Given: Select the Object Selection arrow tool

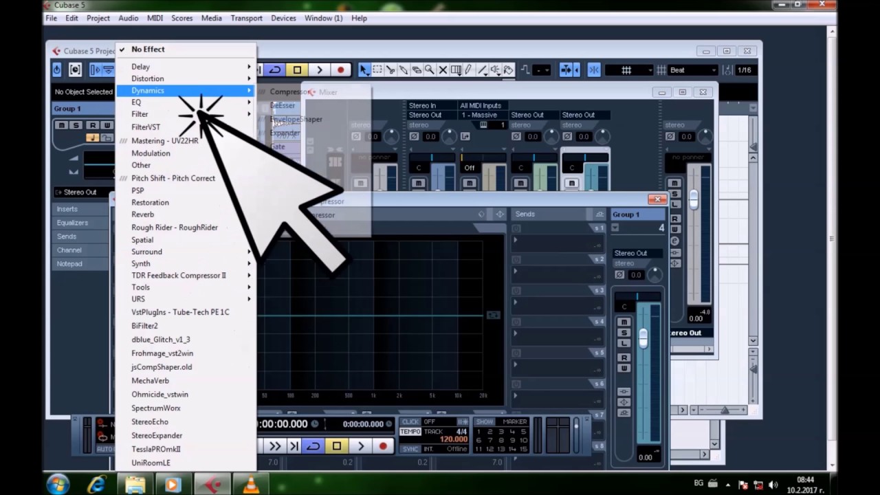Looking at the screenshot, I should coord(364,69).
